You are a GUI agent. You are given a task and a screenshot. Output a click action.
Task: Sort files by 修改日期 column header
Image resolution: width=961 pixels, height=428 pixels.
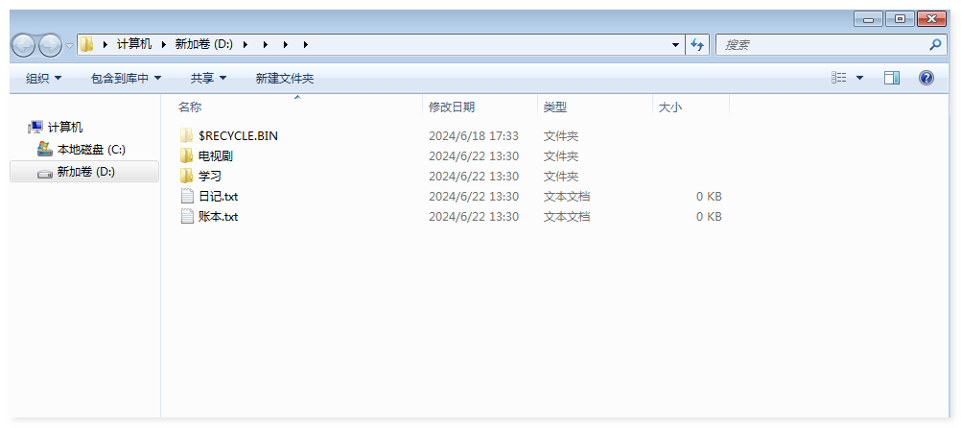[x=452, y=107]
